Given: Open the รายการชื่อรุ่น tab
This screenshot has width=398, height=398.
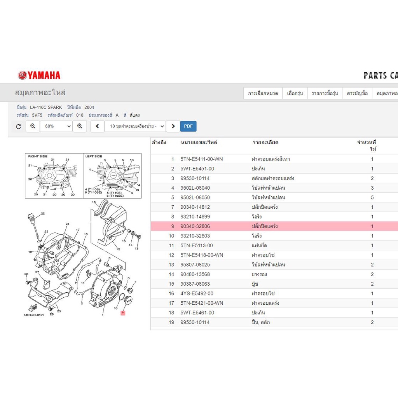Looking at the screenshot, I should (x=325, y=93).
